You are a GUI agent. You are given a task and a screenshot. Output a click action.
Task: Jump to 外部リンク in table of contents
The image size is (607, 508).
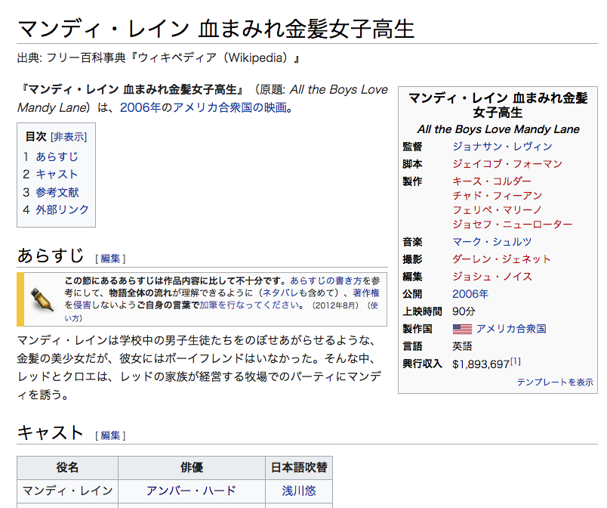(63, 209)
